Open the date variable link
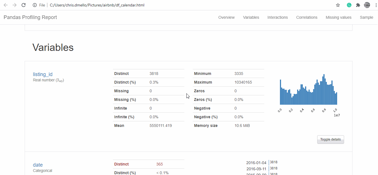 [x=38, y=165]
